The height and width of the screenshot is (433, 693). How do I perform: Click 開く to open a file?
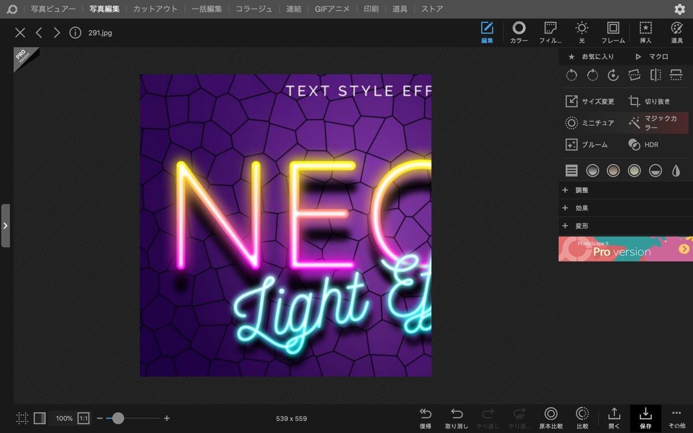point(614,419)
